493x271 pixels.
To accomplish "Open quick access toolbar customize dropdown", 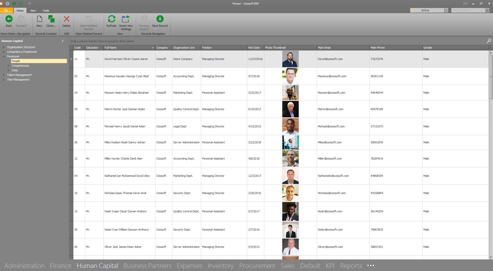I will coord(30,4).
